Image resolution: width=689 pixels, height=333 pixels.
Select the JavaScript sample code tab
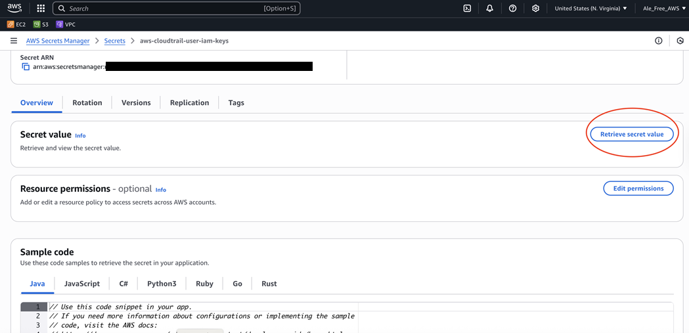81,284
